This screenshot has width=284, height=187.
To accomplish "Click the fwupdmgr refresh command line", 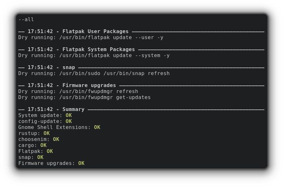I will tap(78, 91).
